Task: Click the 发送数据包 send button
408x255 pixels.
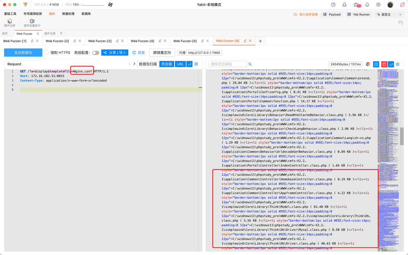Action: pyautogui.click(x=23, y=53)
